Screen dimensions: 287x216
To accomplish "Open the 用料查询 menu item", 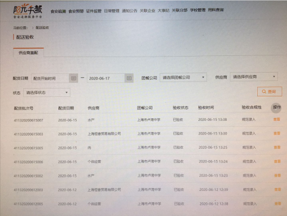I will 216,10.
